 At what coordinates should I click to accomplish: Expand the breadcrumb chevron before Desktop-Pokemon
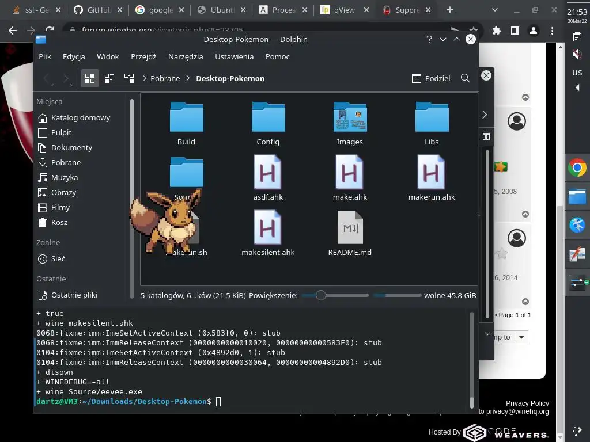[x=188, y=78]
